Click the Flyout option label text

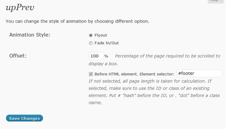click(x=101, y=35)
